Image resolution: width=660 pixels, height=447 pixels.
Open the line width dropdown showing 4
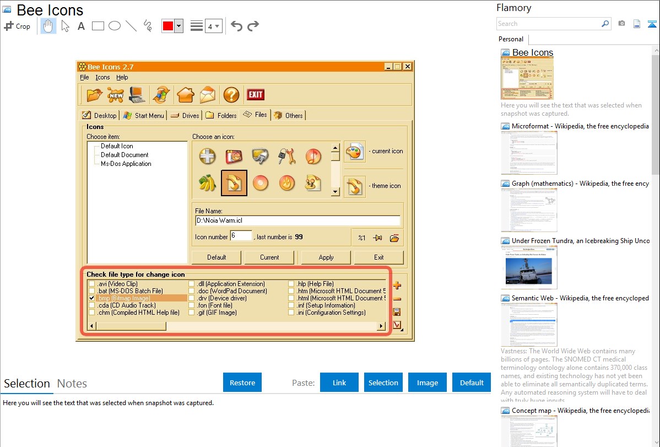[x=213, y=26]
